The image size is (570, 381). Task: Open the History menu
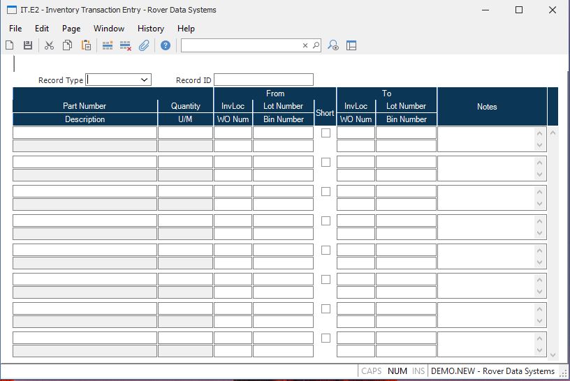click(150, 29)
